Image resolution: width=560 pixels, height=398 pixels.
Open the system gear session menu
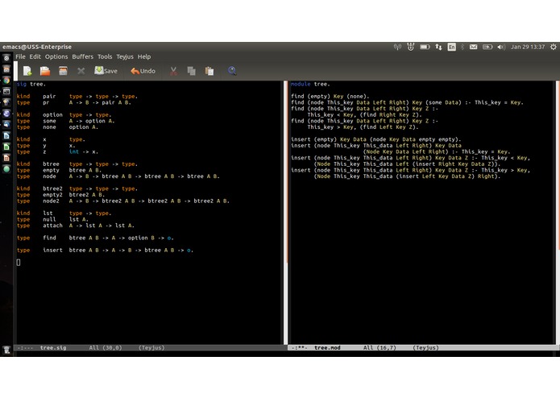(x=554, y=47)
